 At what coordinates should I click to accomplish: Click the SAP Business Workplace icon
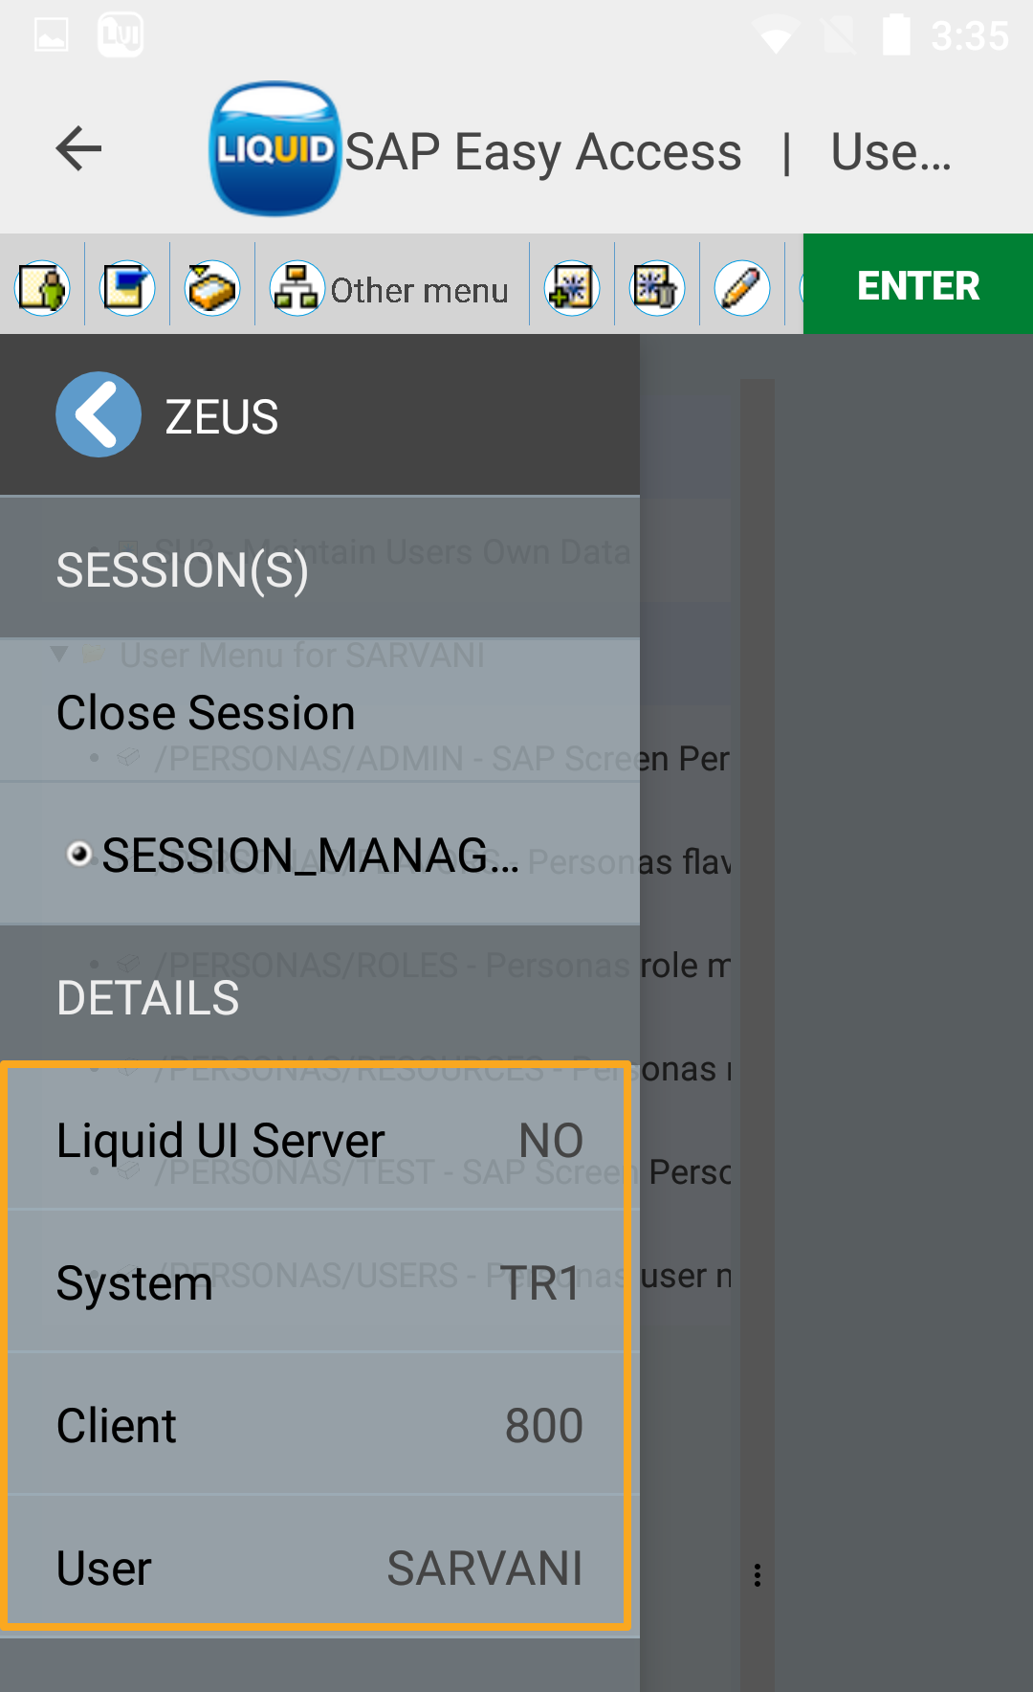click(x=211, y=287)
